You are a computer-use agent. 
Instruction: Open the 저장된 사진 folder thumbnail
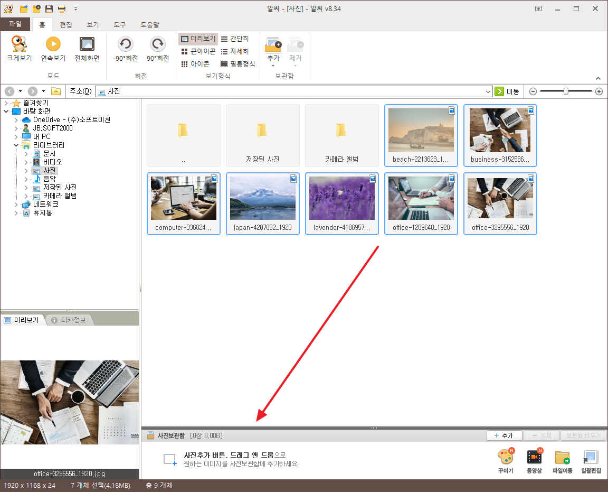(x=262, y=135)
